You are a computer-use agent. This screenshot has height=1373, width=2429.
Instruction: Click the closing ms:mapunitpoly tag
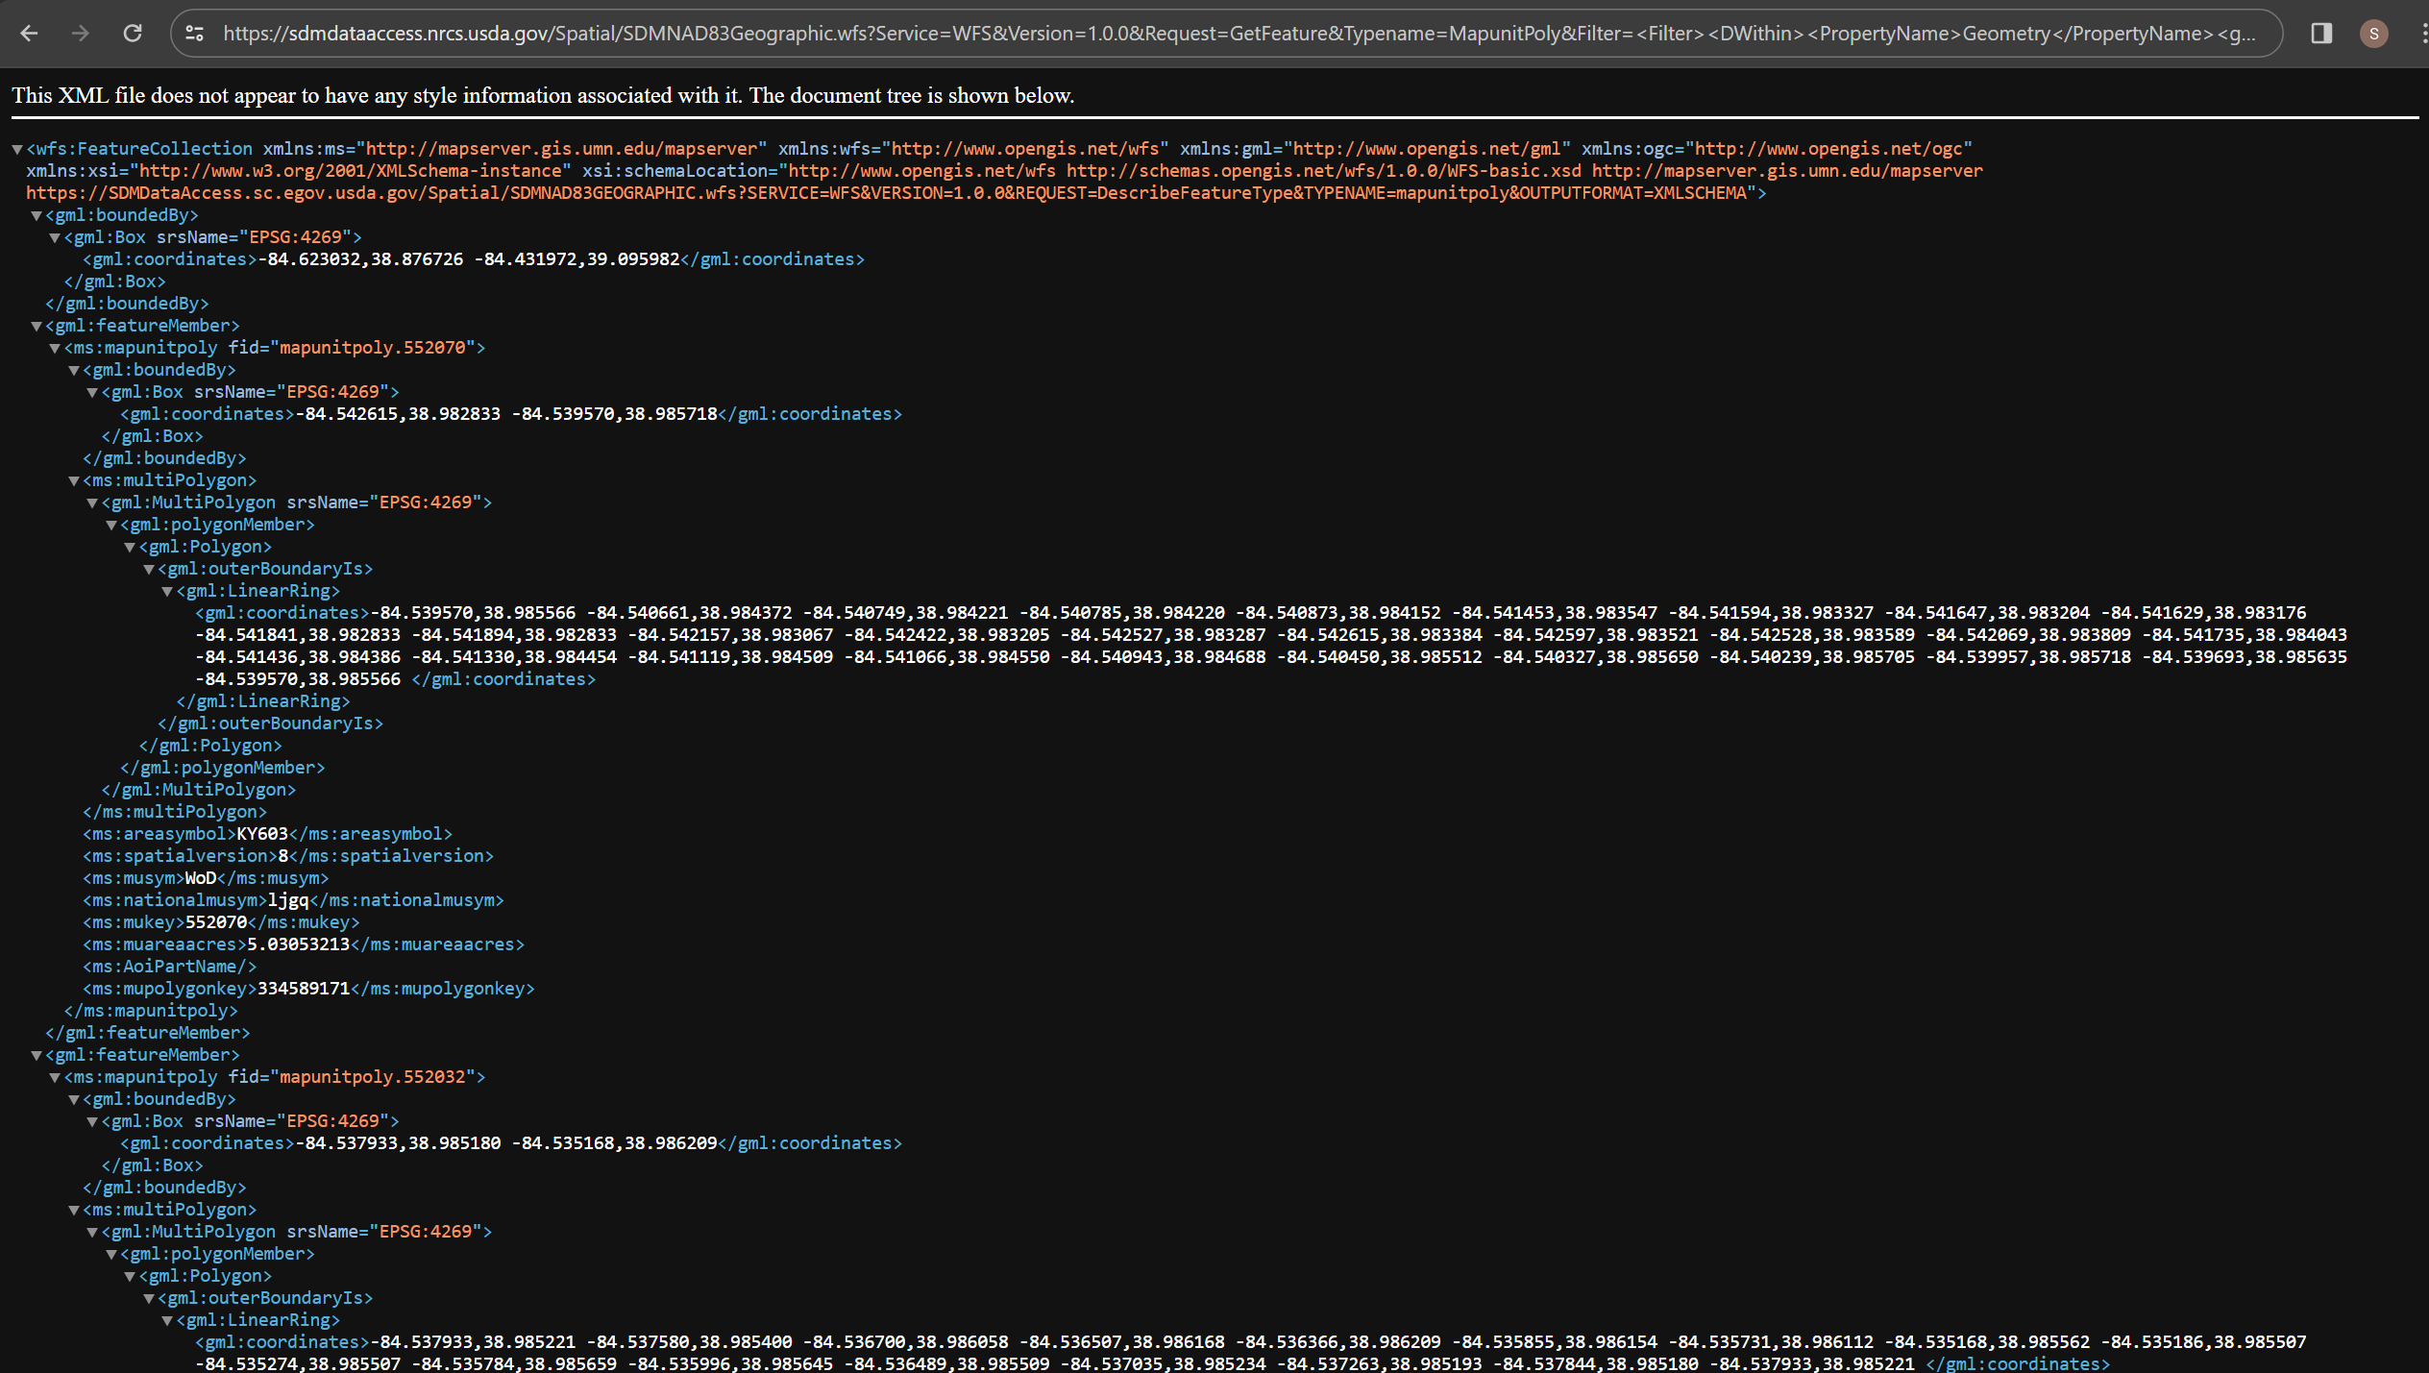[151, 1011]
